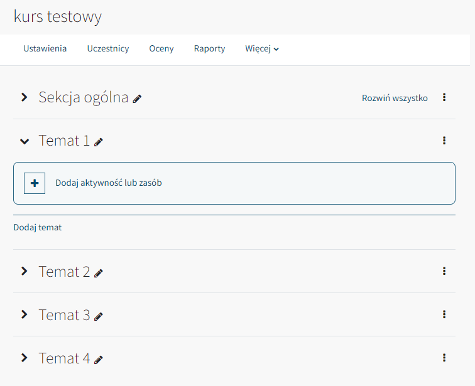Expand the Sekcja ogólna section chevron
This screenshot has width=475, height=386.
pyautogui.click(x=25, y=97)
